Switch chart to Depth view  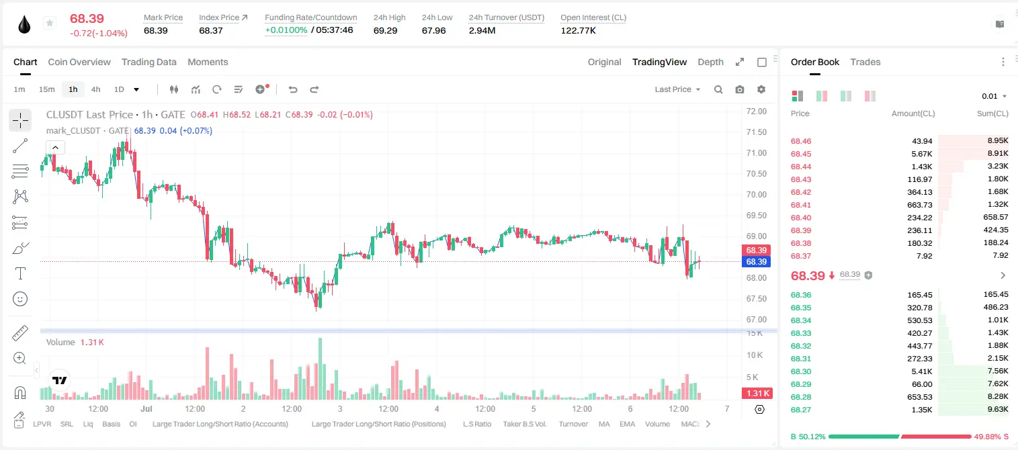tap(710, 62)
